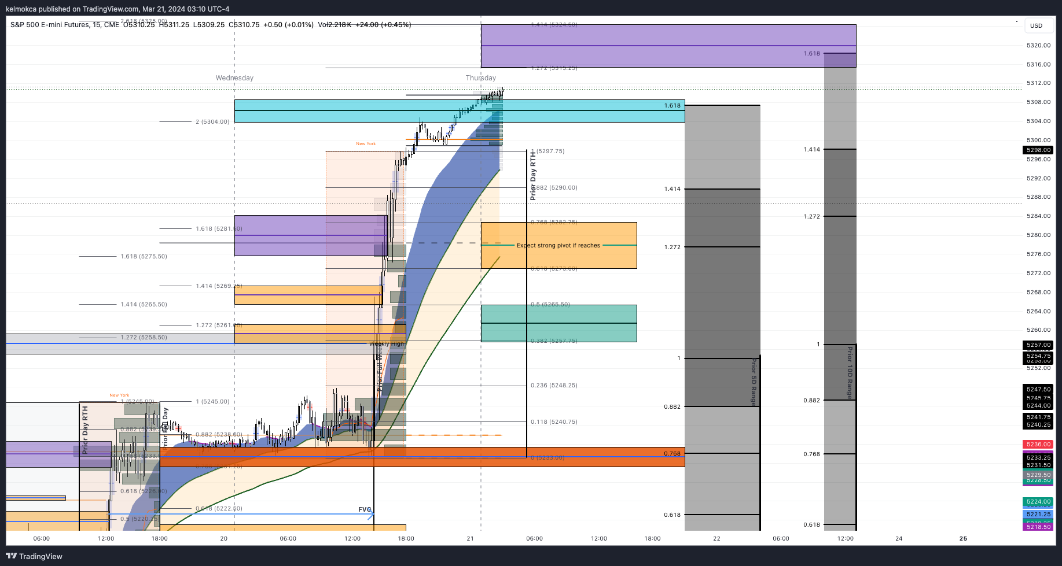Click the 1.414 (5269.25) fib label

coord(219,286)
